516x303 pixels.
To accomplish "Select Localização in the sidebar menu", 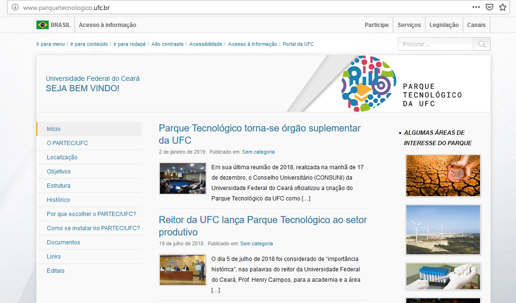I will (x=62, y=157).
